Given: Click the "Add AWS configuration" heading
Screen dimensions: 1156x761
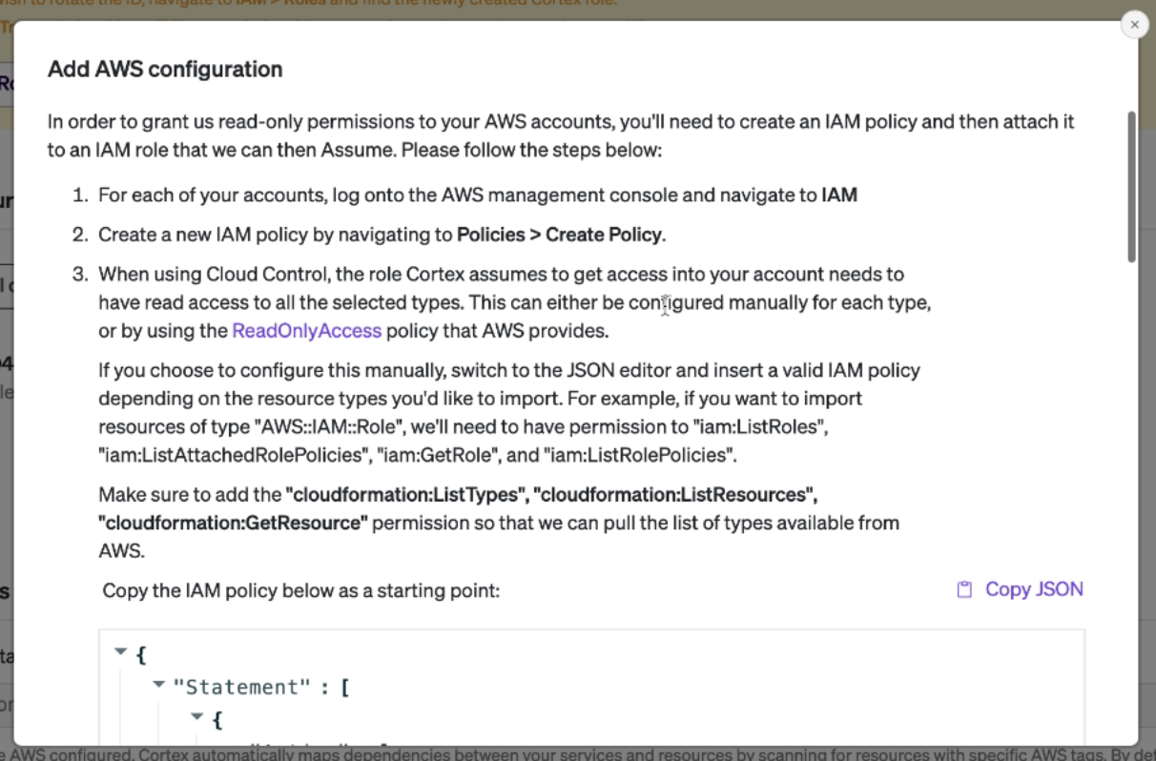Looking at the screenshot, I should pos(165,70).
